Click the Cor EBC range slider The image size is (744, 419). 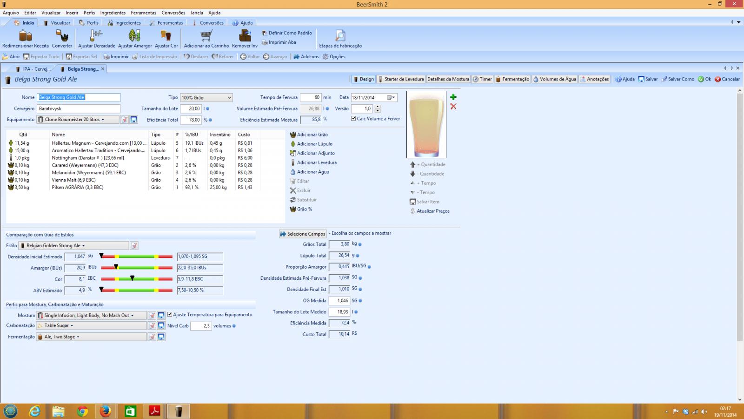136,279
